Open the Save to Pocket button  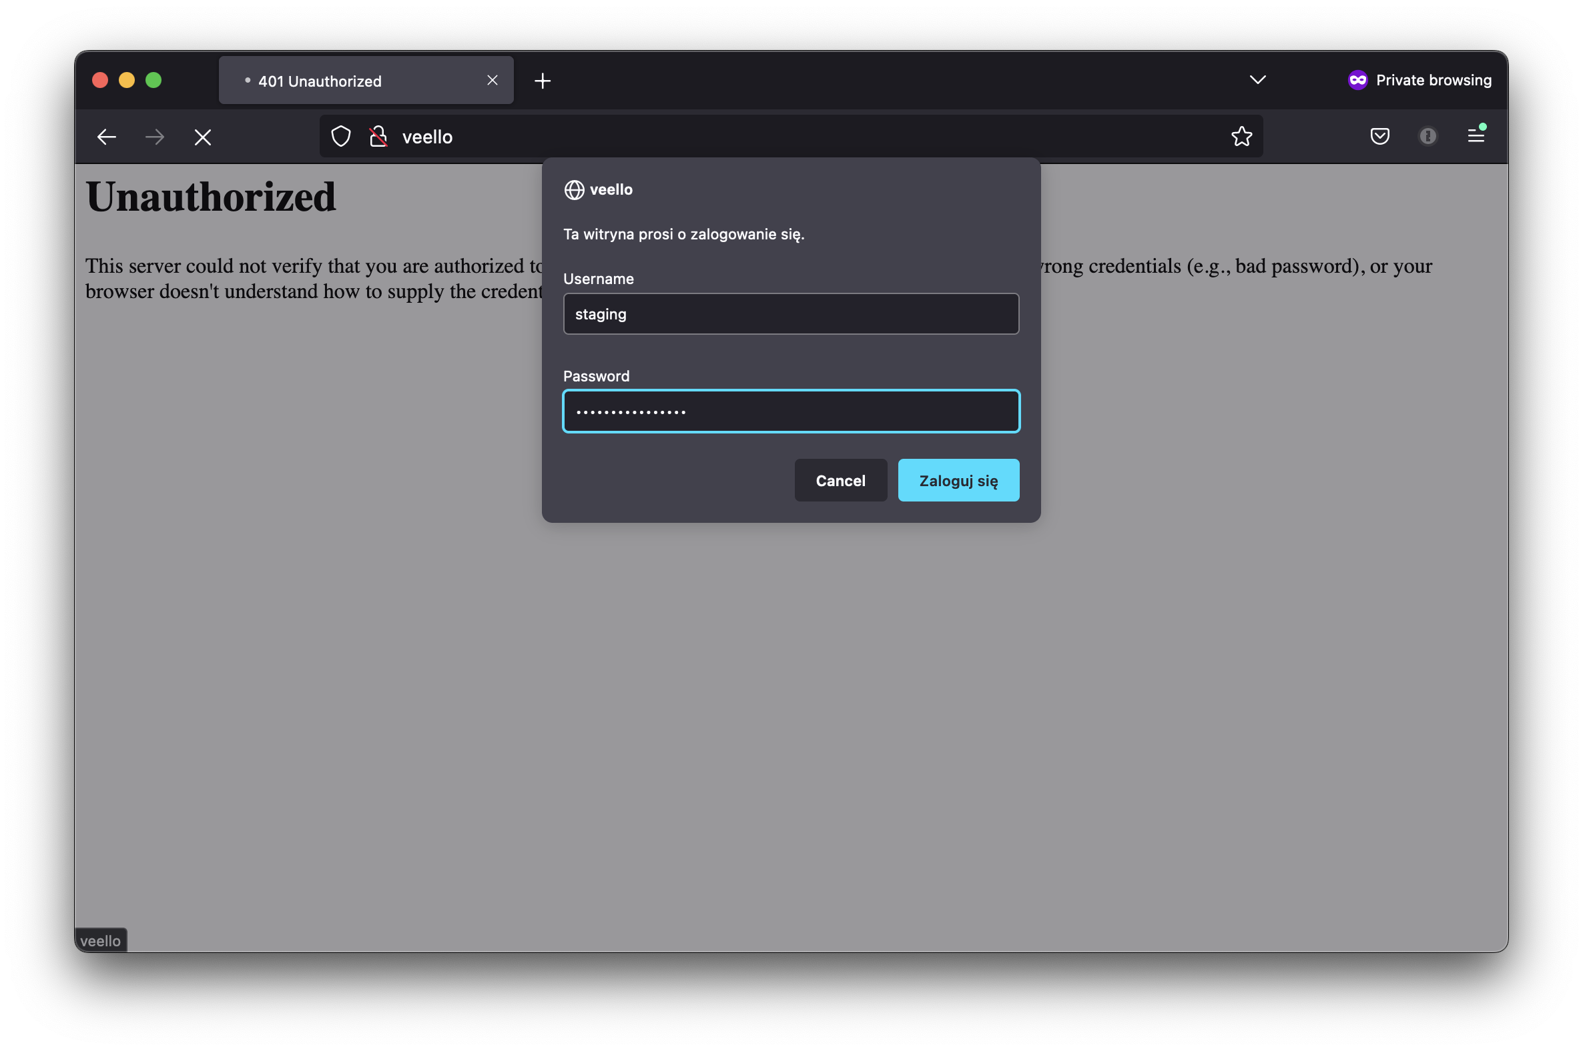(1379, 136)
